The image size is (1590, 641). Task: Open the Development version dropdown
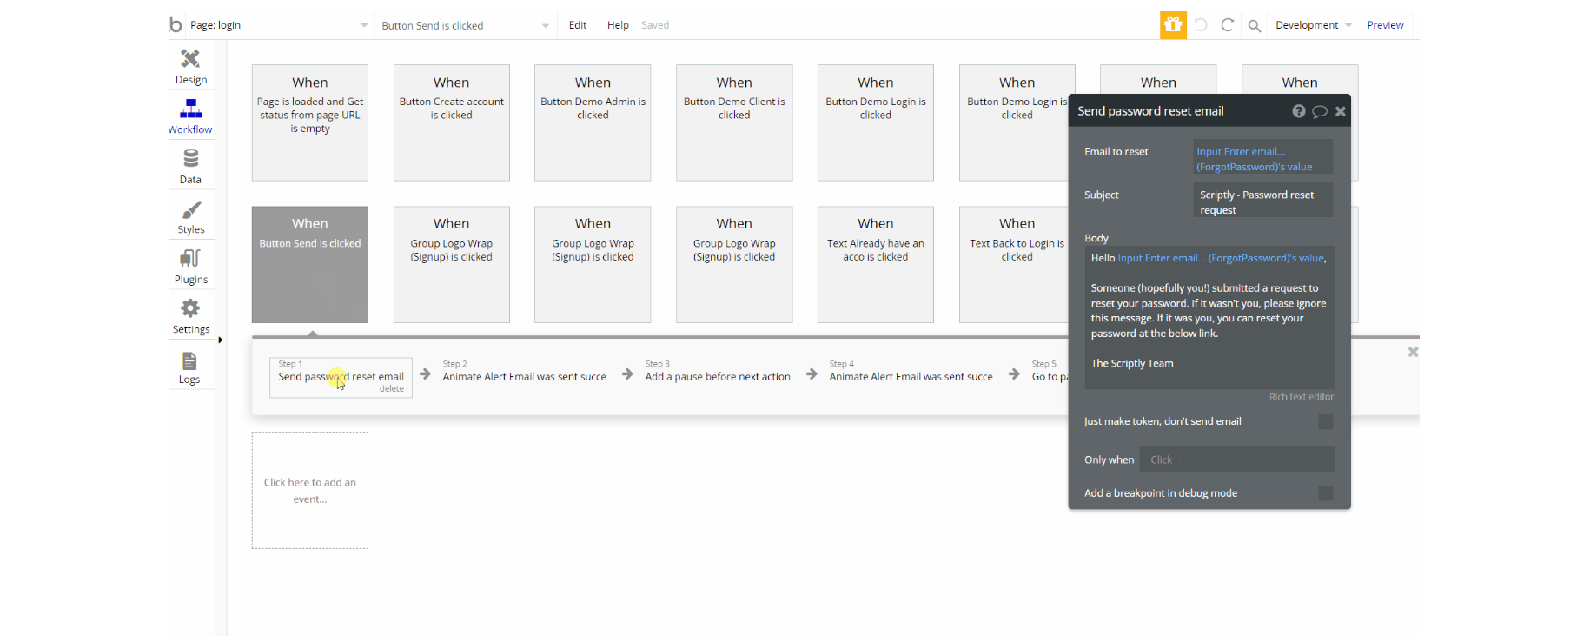pyautogui.click(x=1313, y=25)
